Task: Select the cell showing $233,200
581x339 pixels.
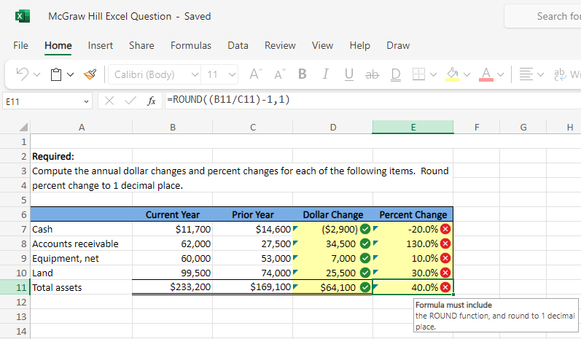Action: tap(172, 287)
